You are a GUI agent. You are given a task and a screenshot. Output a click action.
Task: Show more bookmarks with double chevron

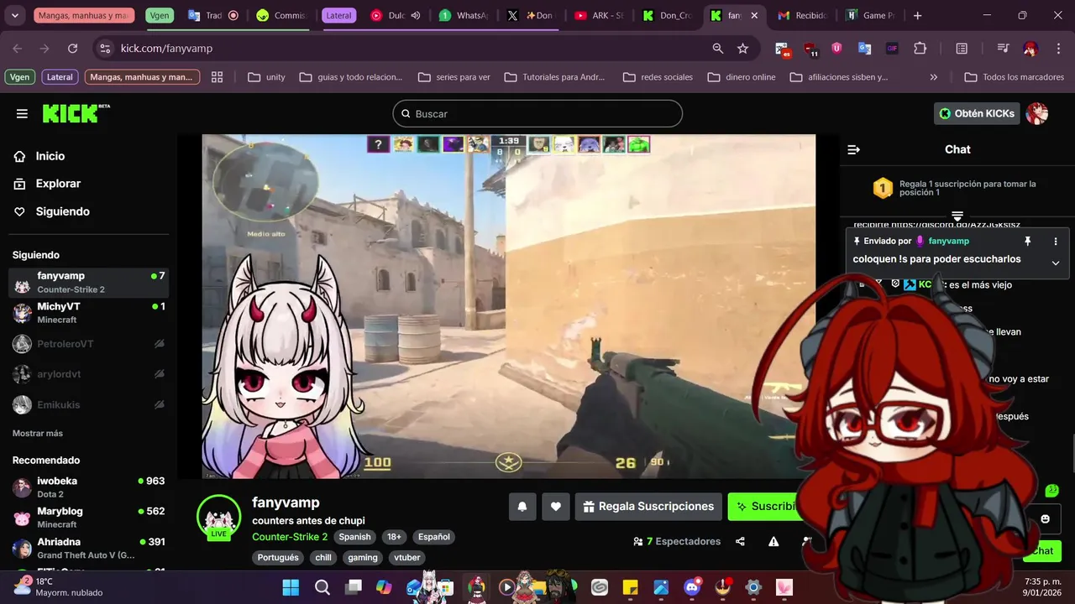click(933, 77)
